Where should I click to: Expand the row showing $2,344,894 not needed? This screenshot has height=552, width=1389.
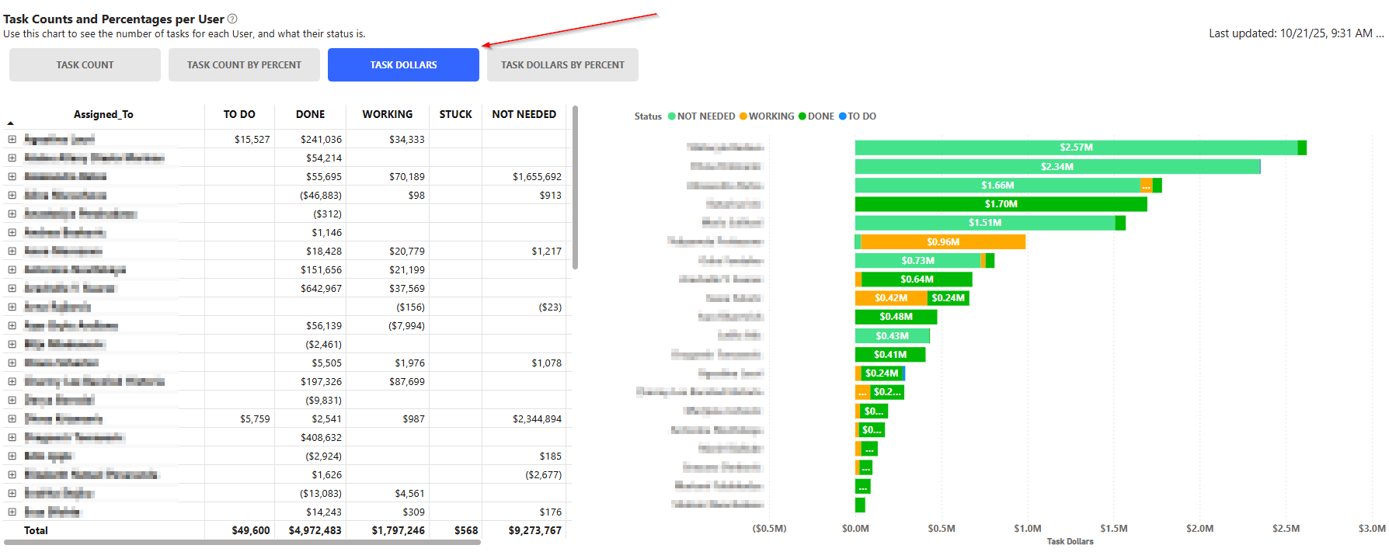click(x=12, y=418)
